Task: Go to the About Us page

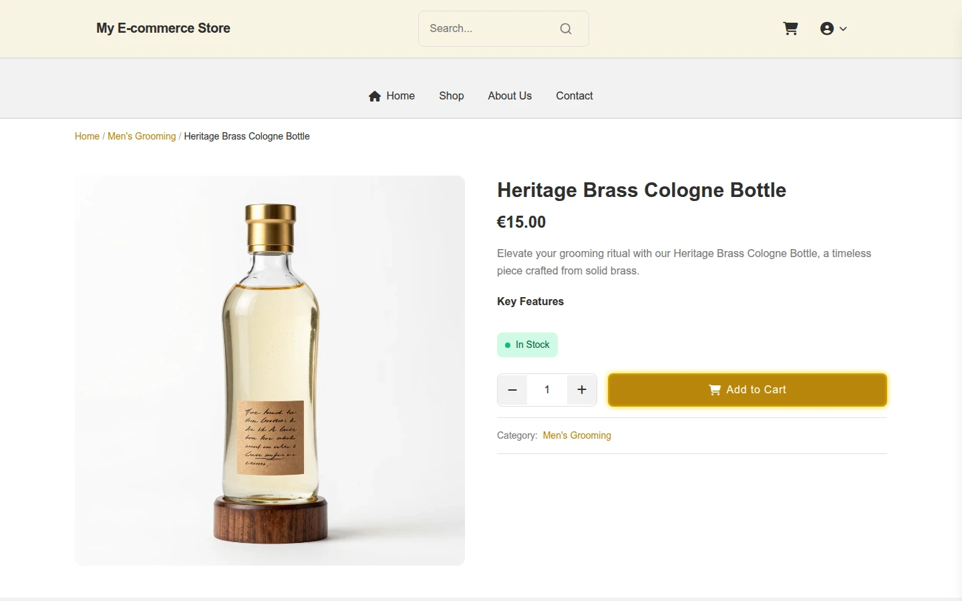Action: (510, 96)
